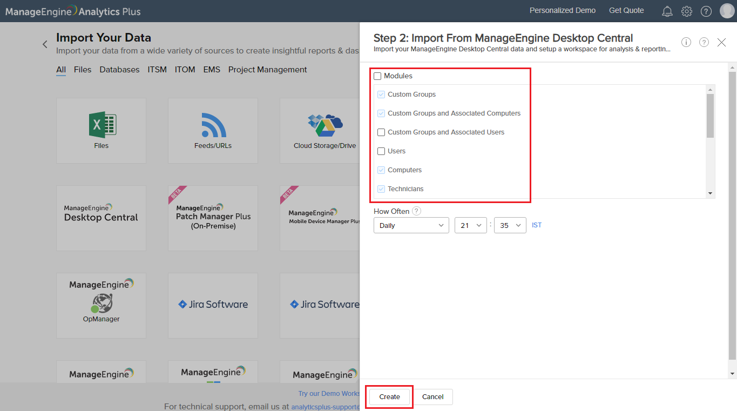
Task: Open the notifications bell icon
Action: [667, 11]
